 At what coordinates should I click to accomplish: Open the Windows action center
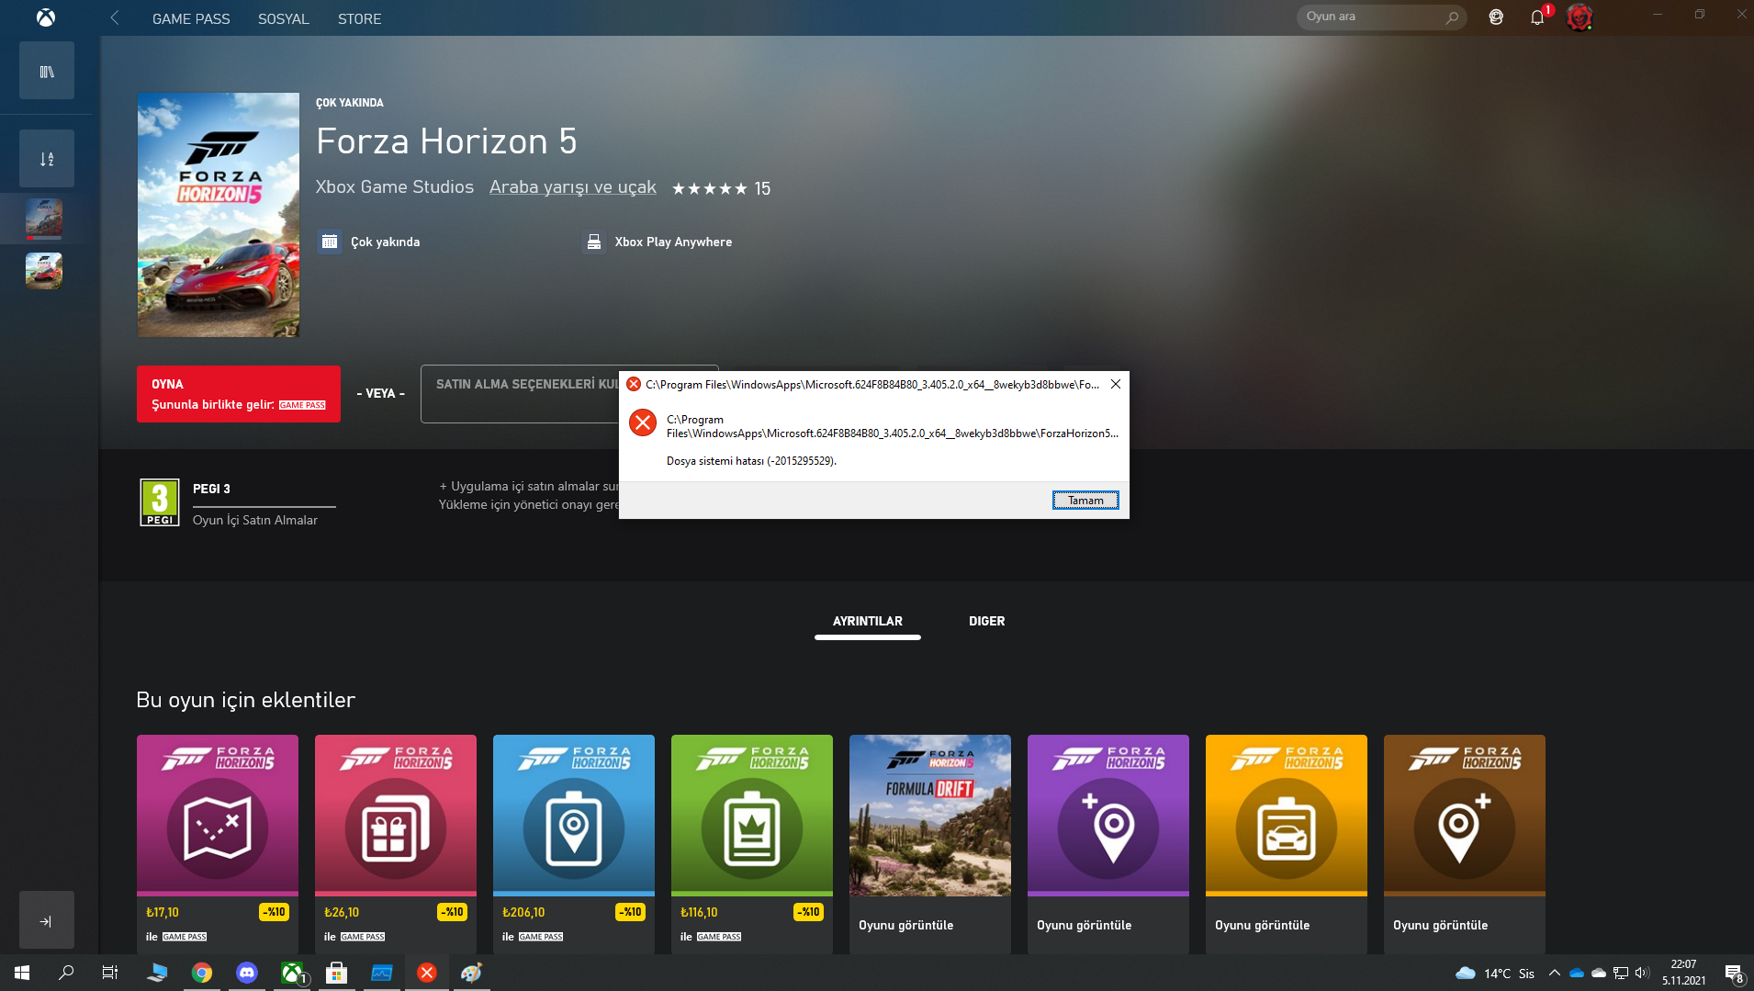coord(1734,973)
